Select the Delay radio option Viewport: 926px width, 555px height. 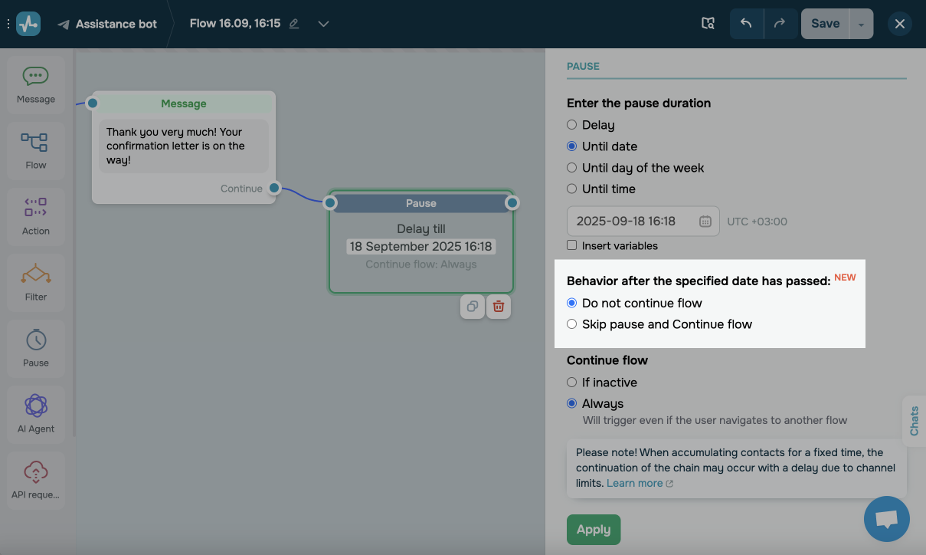[x=571, y=125]
